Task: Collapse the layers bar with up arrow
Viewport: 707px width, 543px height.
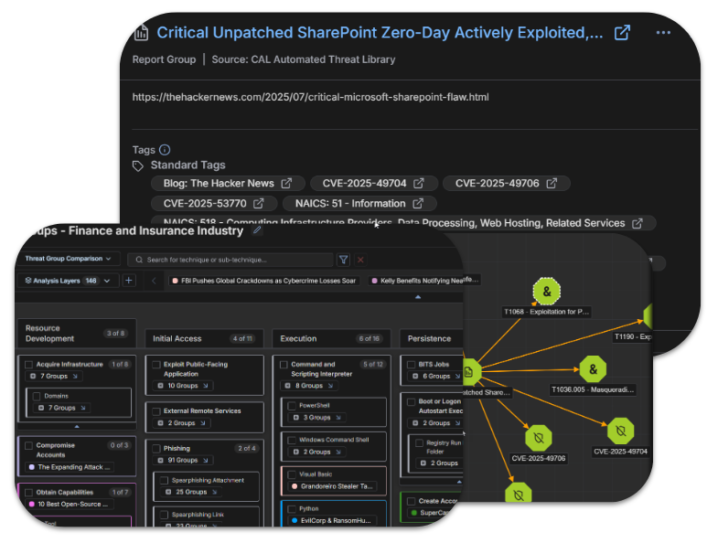Action: (x=418, y=297)
